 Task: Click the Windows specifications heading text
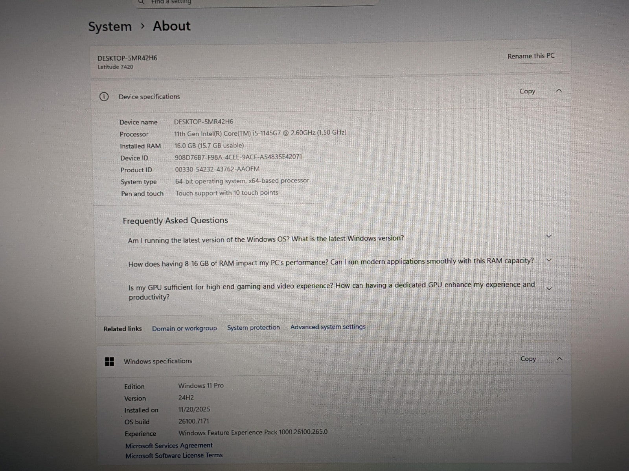tap(158, 361)
